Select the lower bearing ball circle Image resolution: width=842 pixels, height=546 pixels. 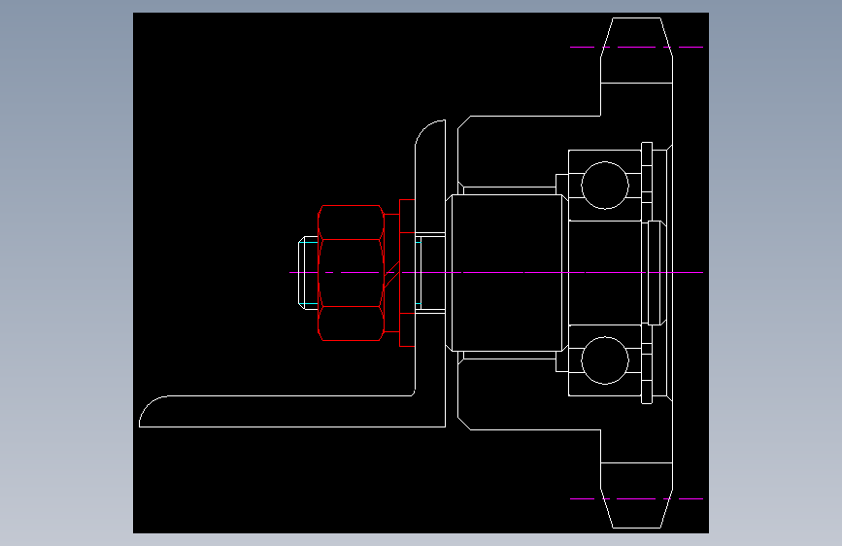[x=605, y=360]
